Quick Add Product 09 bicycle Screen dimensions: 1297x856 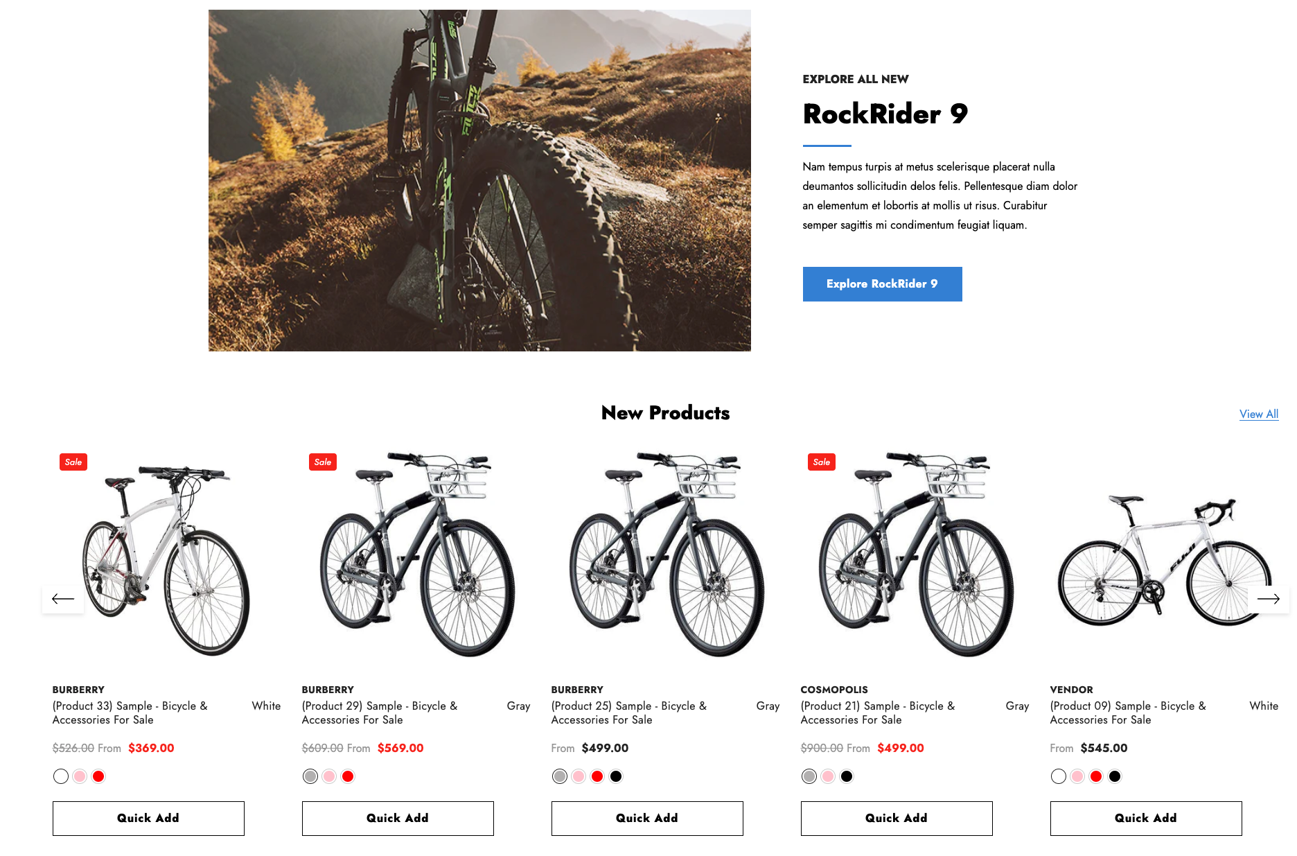[1146, 819]
